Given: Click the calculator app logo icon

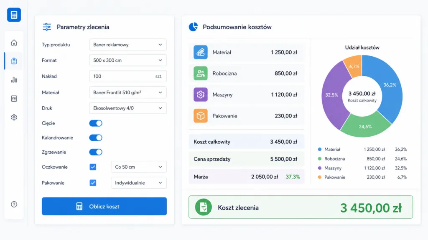Looking at the screenshot, I should point(14,15).
